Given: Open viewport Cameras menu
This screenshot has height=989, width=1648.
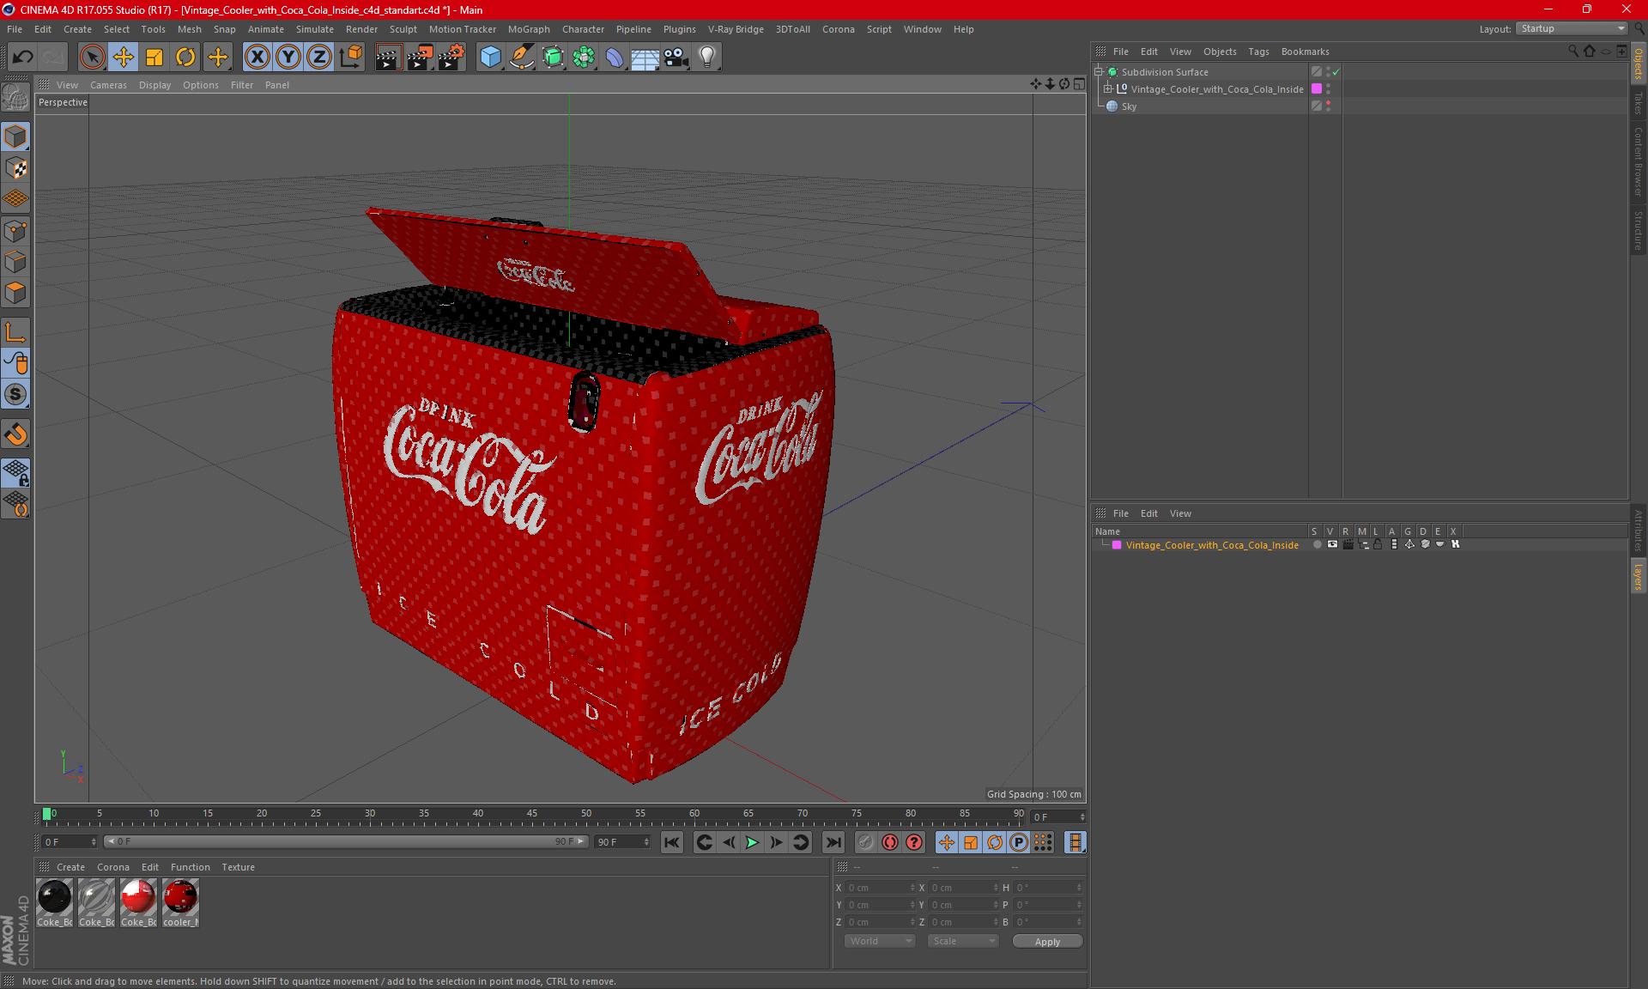Looking at the screenshot, I should point(108,85).
